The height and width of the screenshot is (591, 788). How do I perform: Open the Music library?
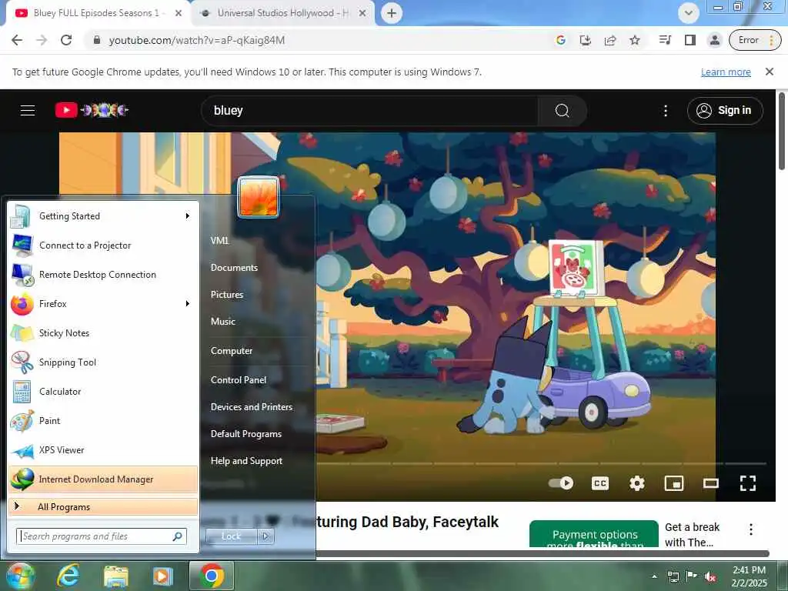coord(223,322)
